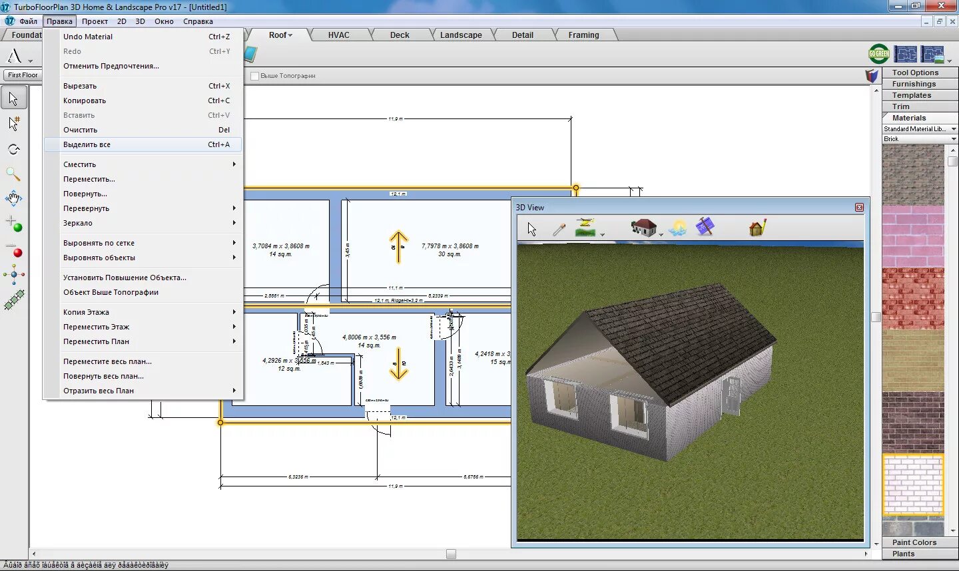This screenshot has width=959, height=571.
Task: Open the Furnishings panel
Action: click(x=920, y=84)
